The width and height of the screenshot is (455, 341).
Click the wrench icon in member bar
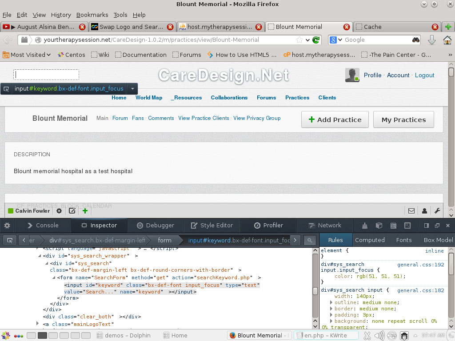click(437, 211)
